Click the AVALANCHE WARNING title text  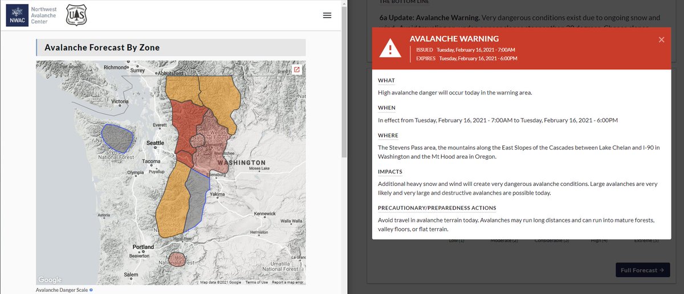coord(454,39)
